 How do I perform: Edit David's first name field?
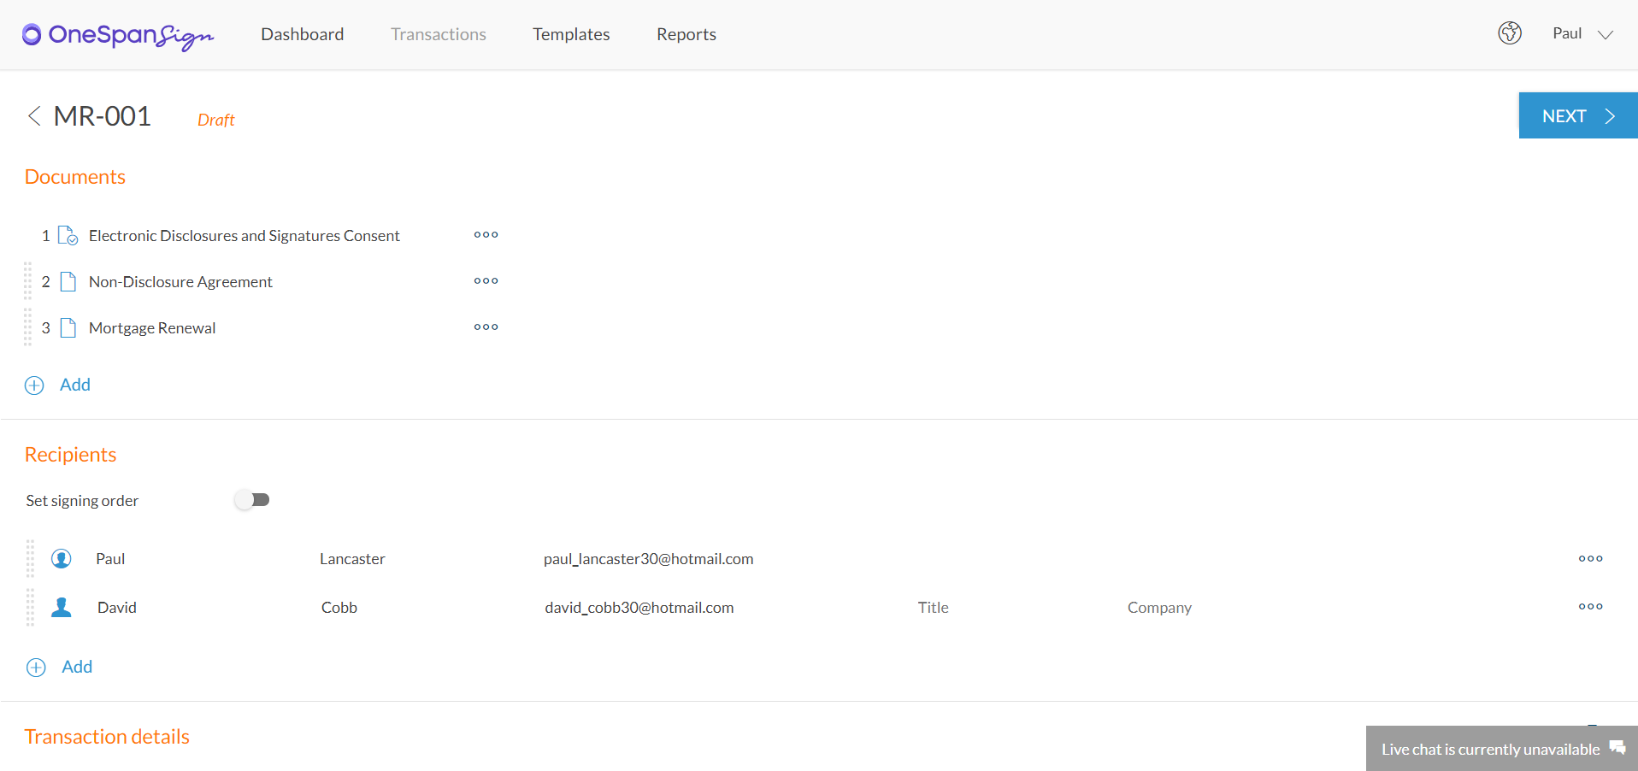click(x=116, y=608)
